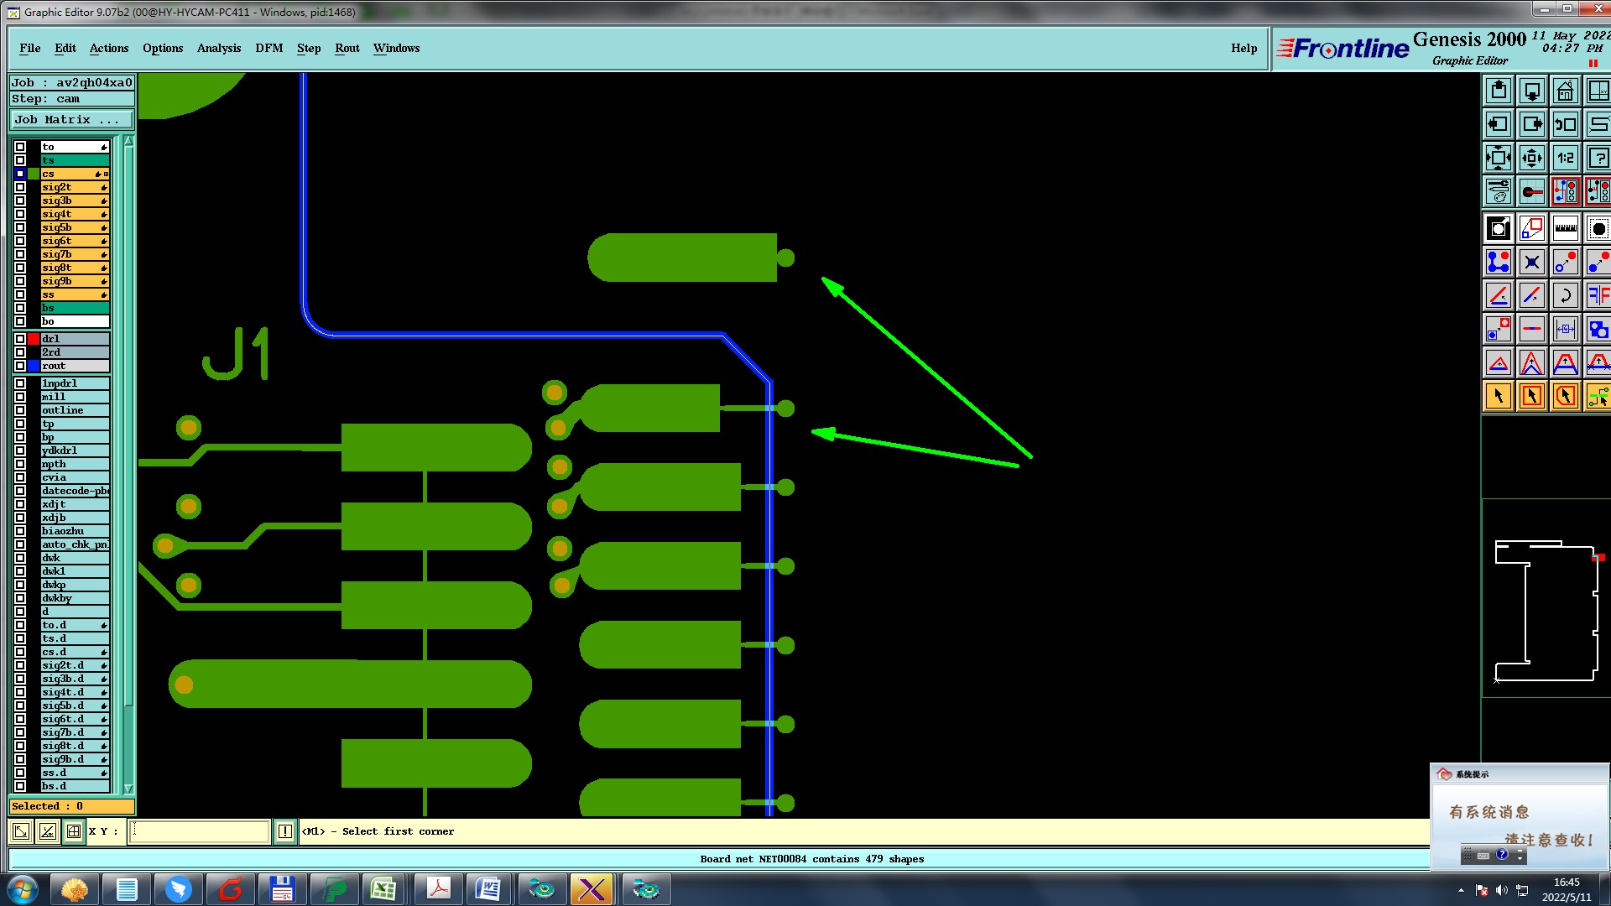This screenshot has width=1611, height=906.
Task: Click the drl layer red color swatch
Action: pyautogui.click(x=34, y=339)
